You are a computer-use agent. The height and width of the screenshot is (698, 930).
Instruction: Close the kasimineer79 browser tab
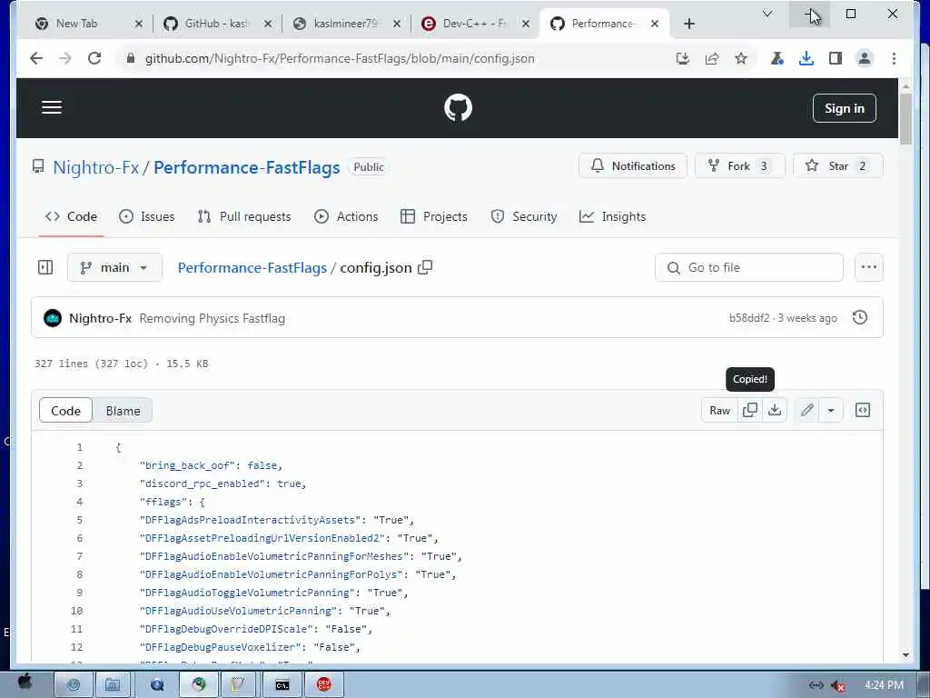click(x=397, y=24)
